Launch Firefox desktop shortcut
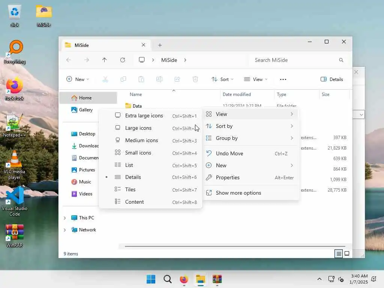384x288 pixels. 15,88
